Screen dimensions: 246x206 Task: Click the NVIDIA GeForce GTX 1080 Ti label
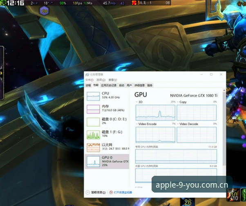click(x=194, y=95)
